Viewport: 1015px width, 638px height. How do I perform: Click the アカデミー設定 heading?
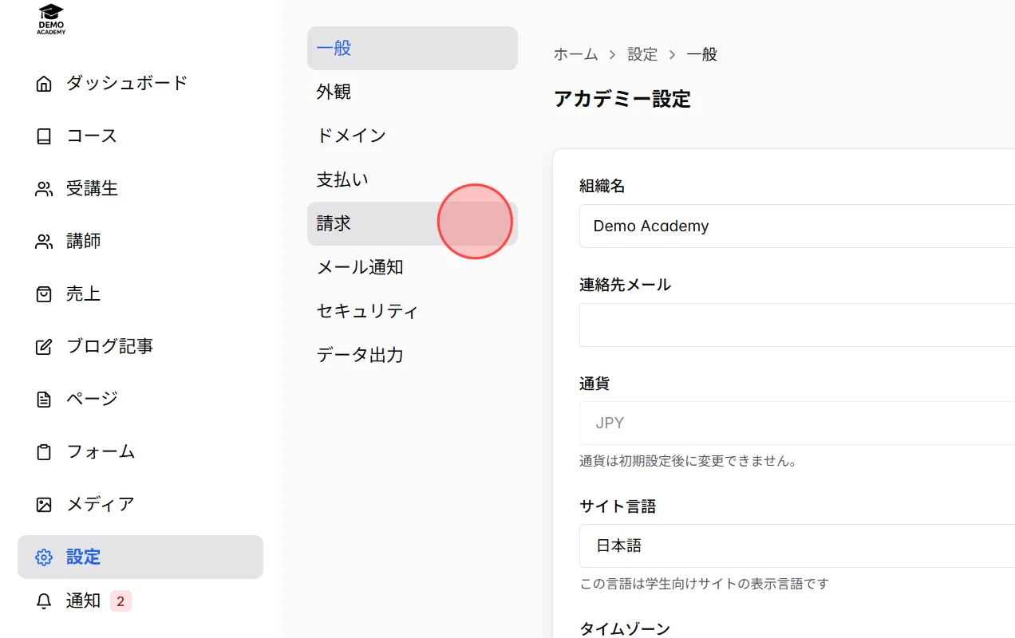622,99
